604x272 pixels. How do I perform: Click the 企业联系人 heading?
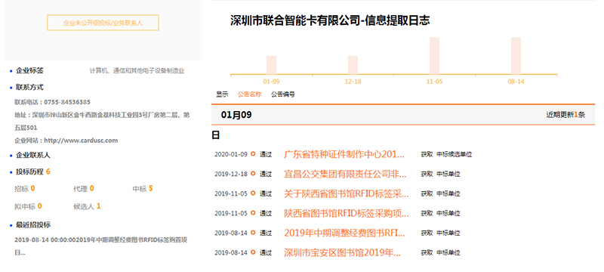coord(33,155)
